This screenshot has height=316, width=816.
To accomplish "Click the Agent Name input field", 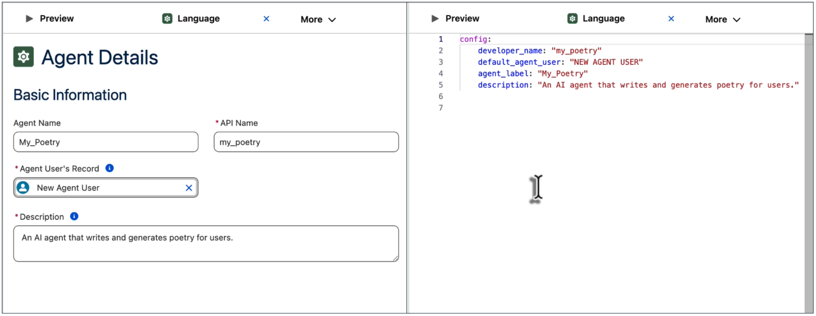I will pos(106,142).
